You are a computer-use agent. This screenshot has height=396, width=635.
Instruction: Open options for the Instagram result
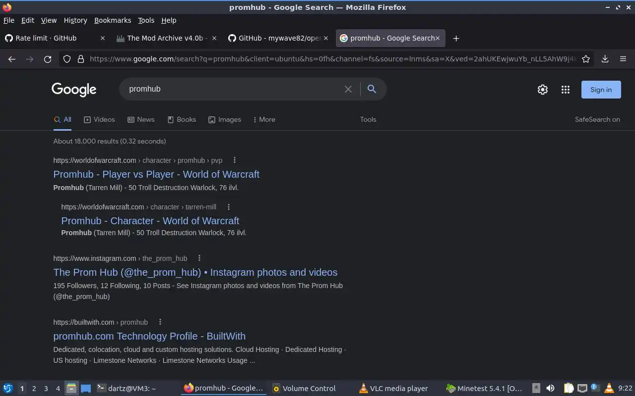click(199, 258)
